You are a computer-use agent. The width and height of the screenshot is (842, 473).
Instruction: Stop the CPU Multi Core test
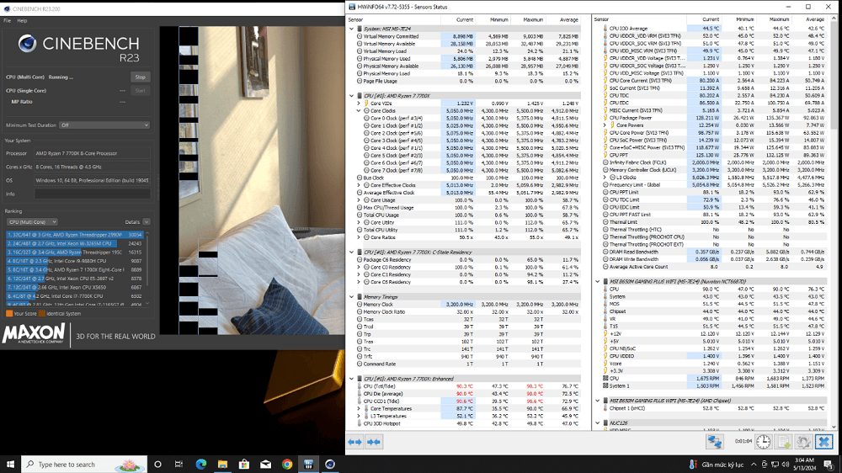point(140,77)
